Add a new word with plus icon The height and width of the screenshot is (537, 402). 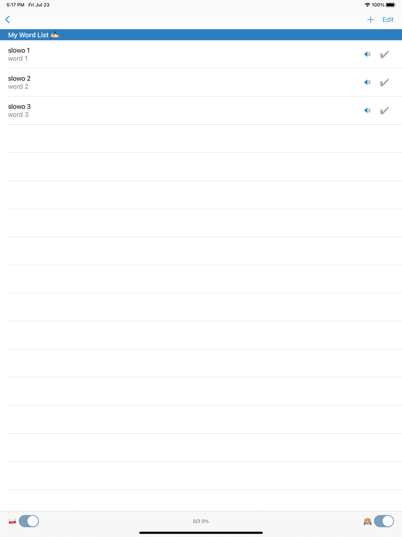(370, 20)
